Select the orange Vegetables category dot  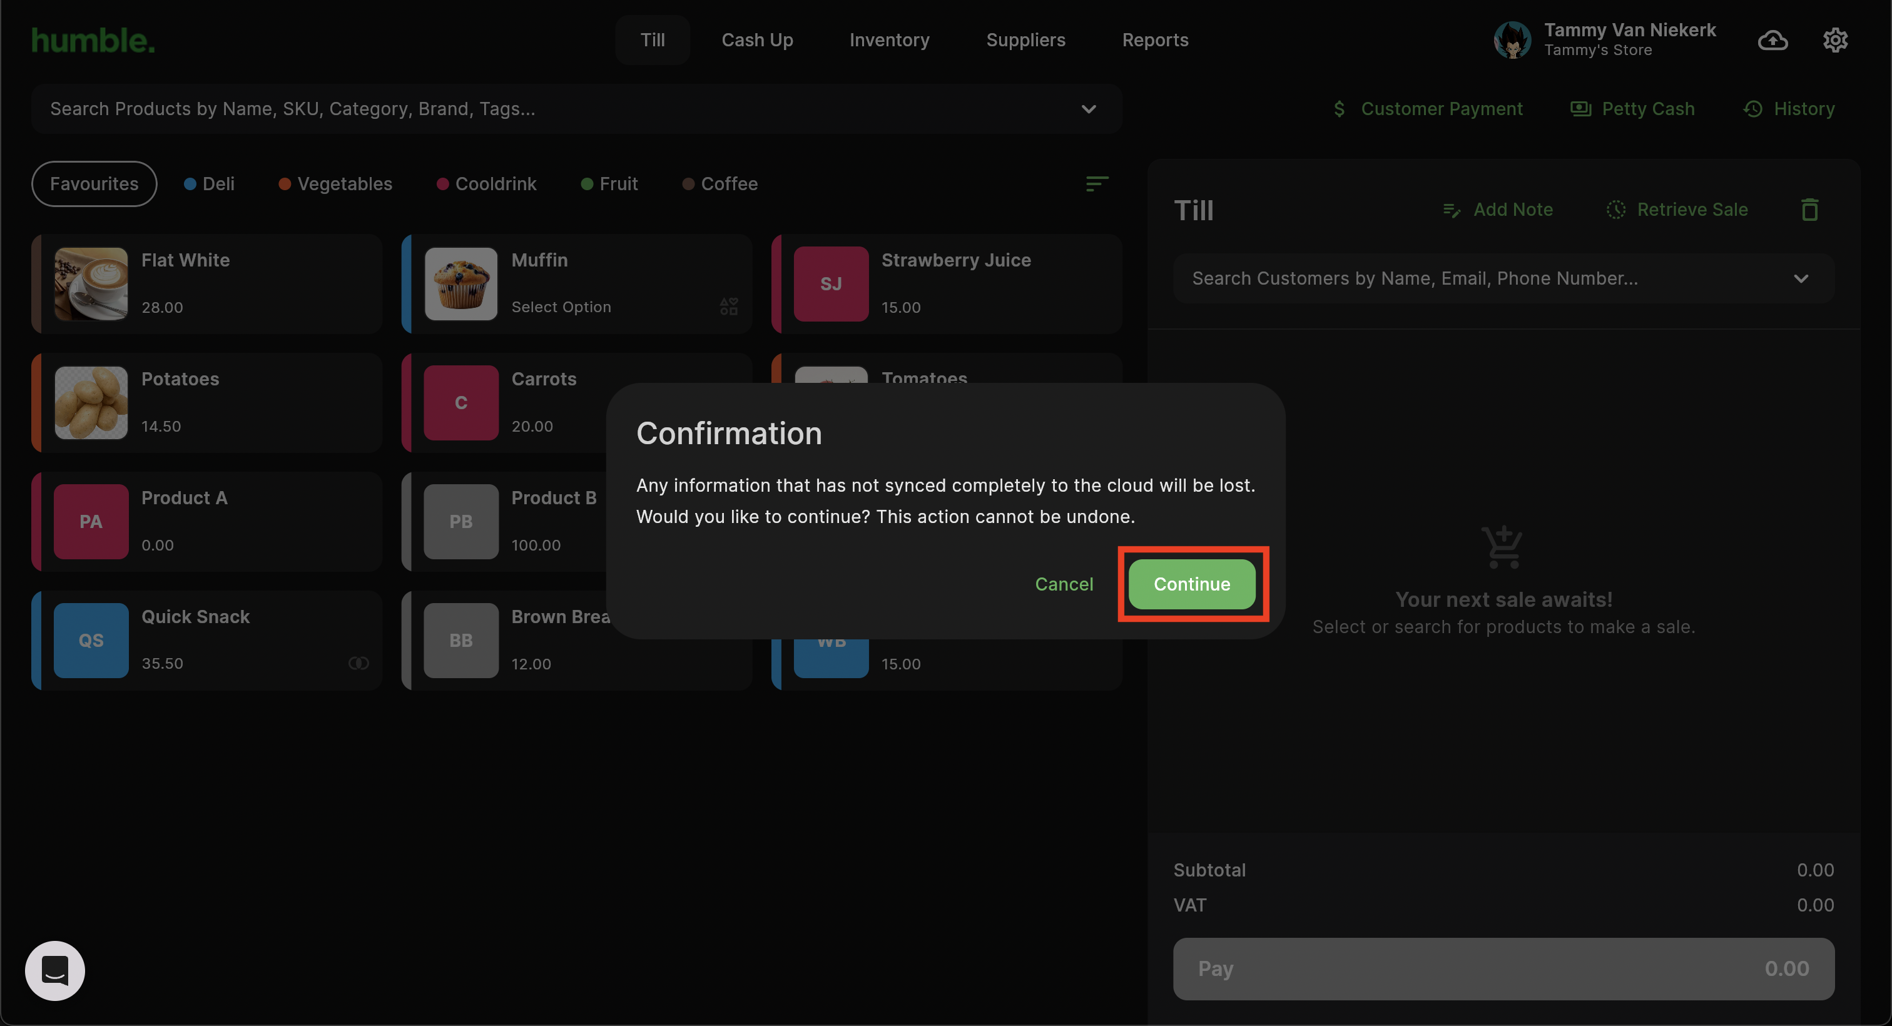point(284,183)
